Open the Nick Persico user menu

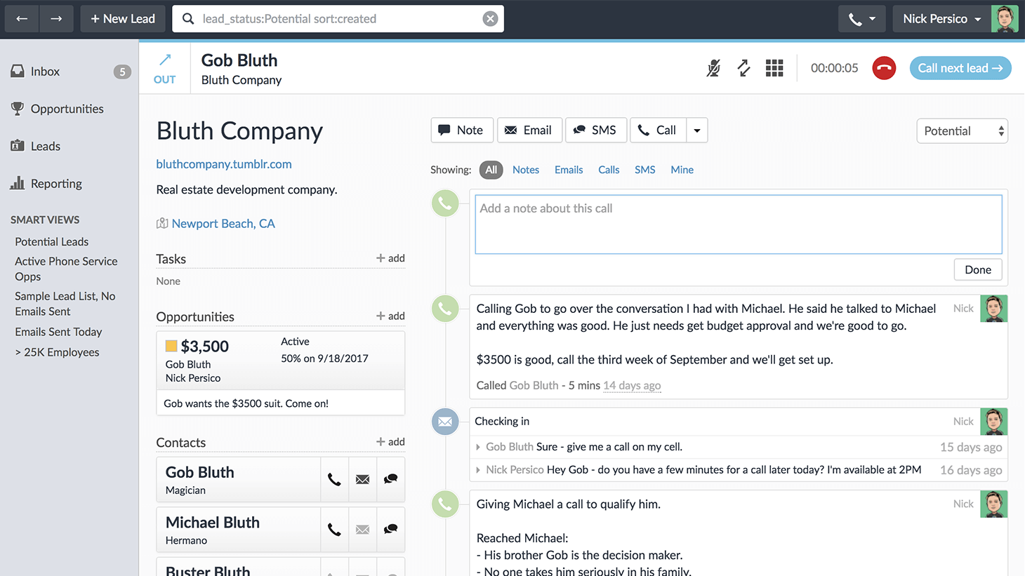pos(941,19)
